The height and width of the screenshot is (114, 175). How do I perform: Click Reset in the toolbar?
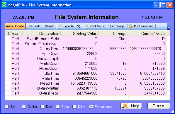click(x=49, y=26)
